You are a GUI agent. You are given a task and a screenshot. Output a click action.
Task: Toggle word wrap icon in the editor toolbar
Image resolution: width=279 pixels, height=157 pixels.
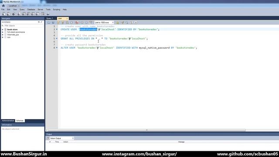click(x=136, y=23)
